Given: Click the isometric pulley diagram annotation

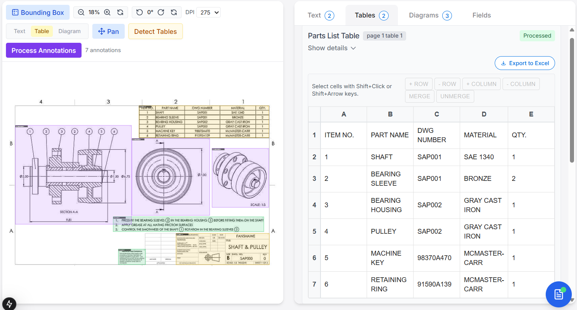Looking at the screenshot, I should 240,178.
